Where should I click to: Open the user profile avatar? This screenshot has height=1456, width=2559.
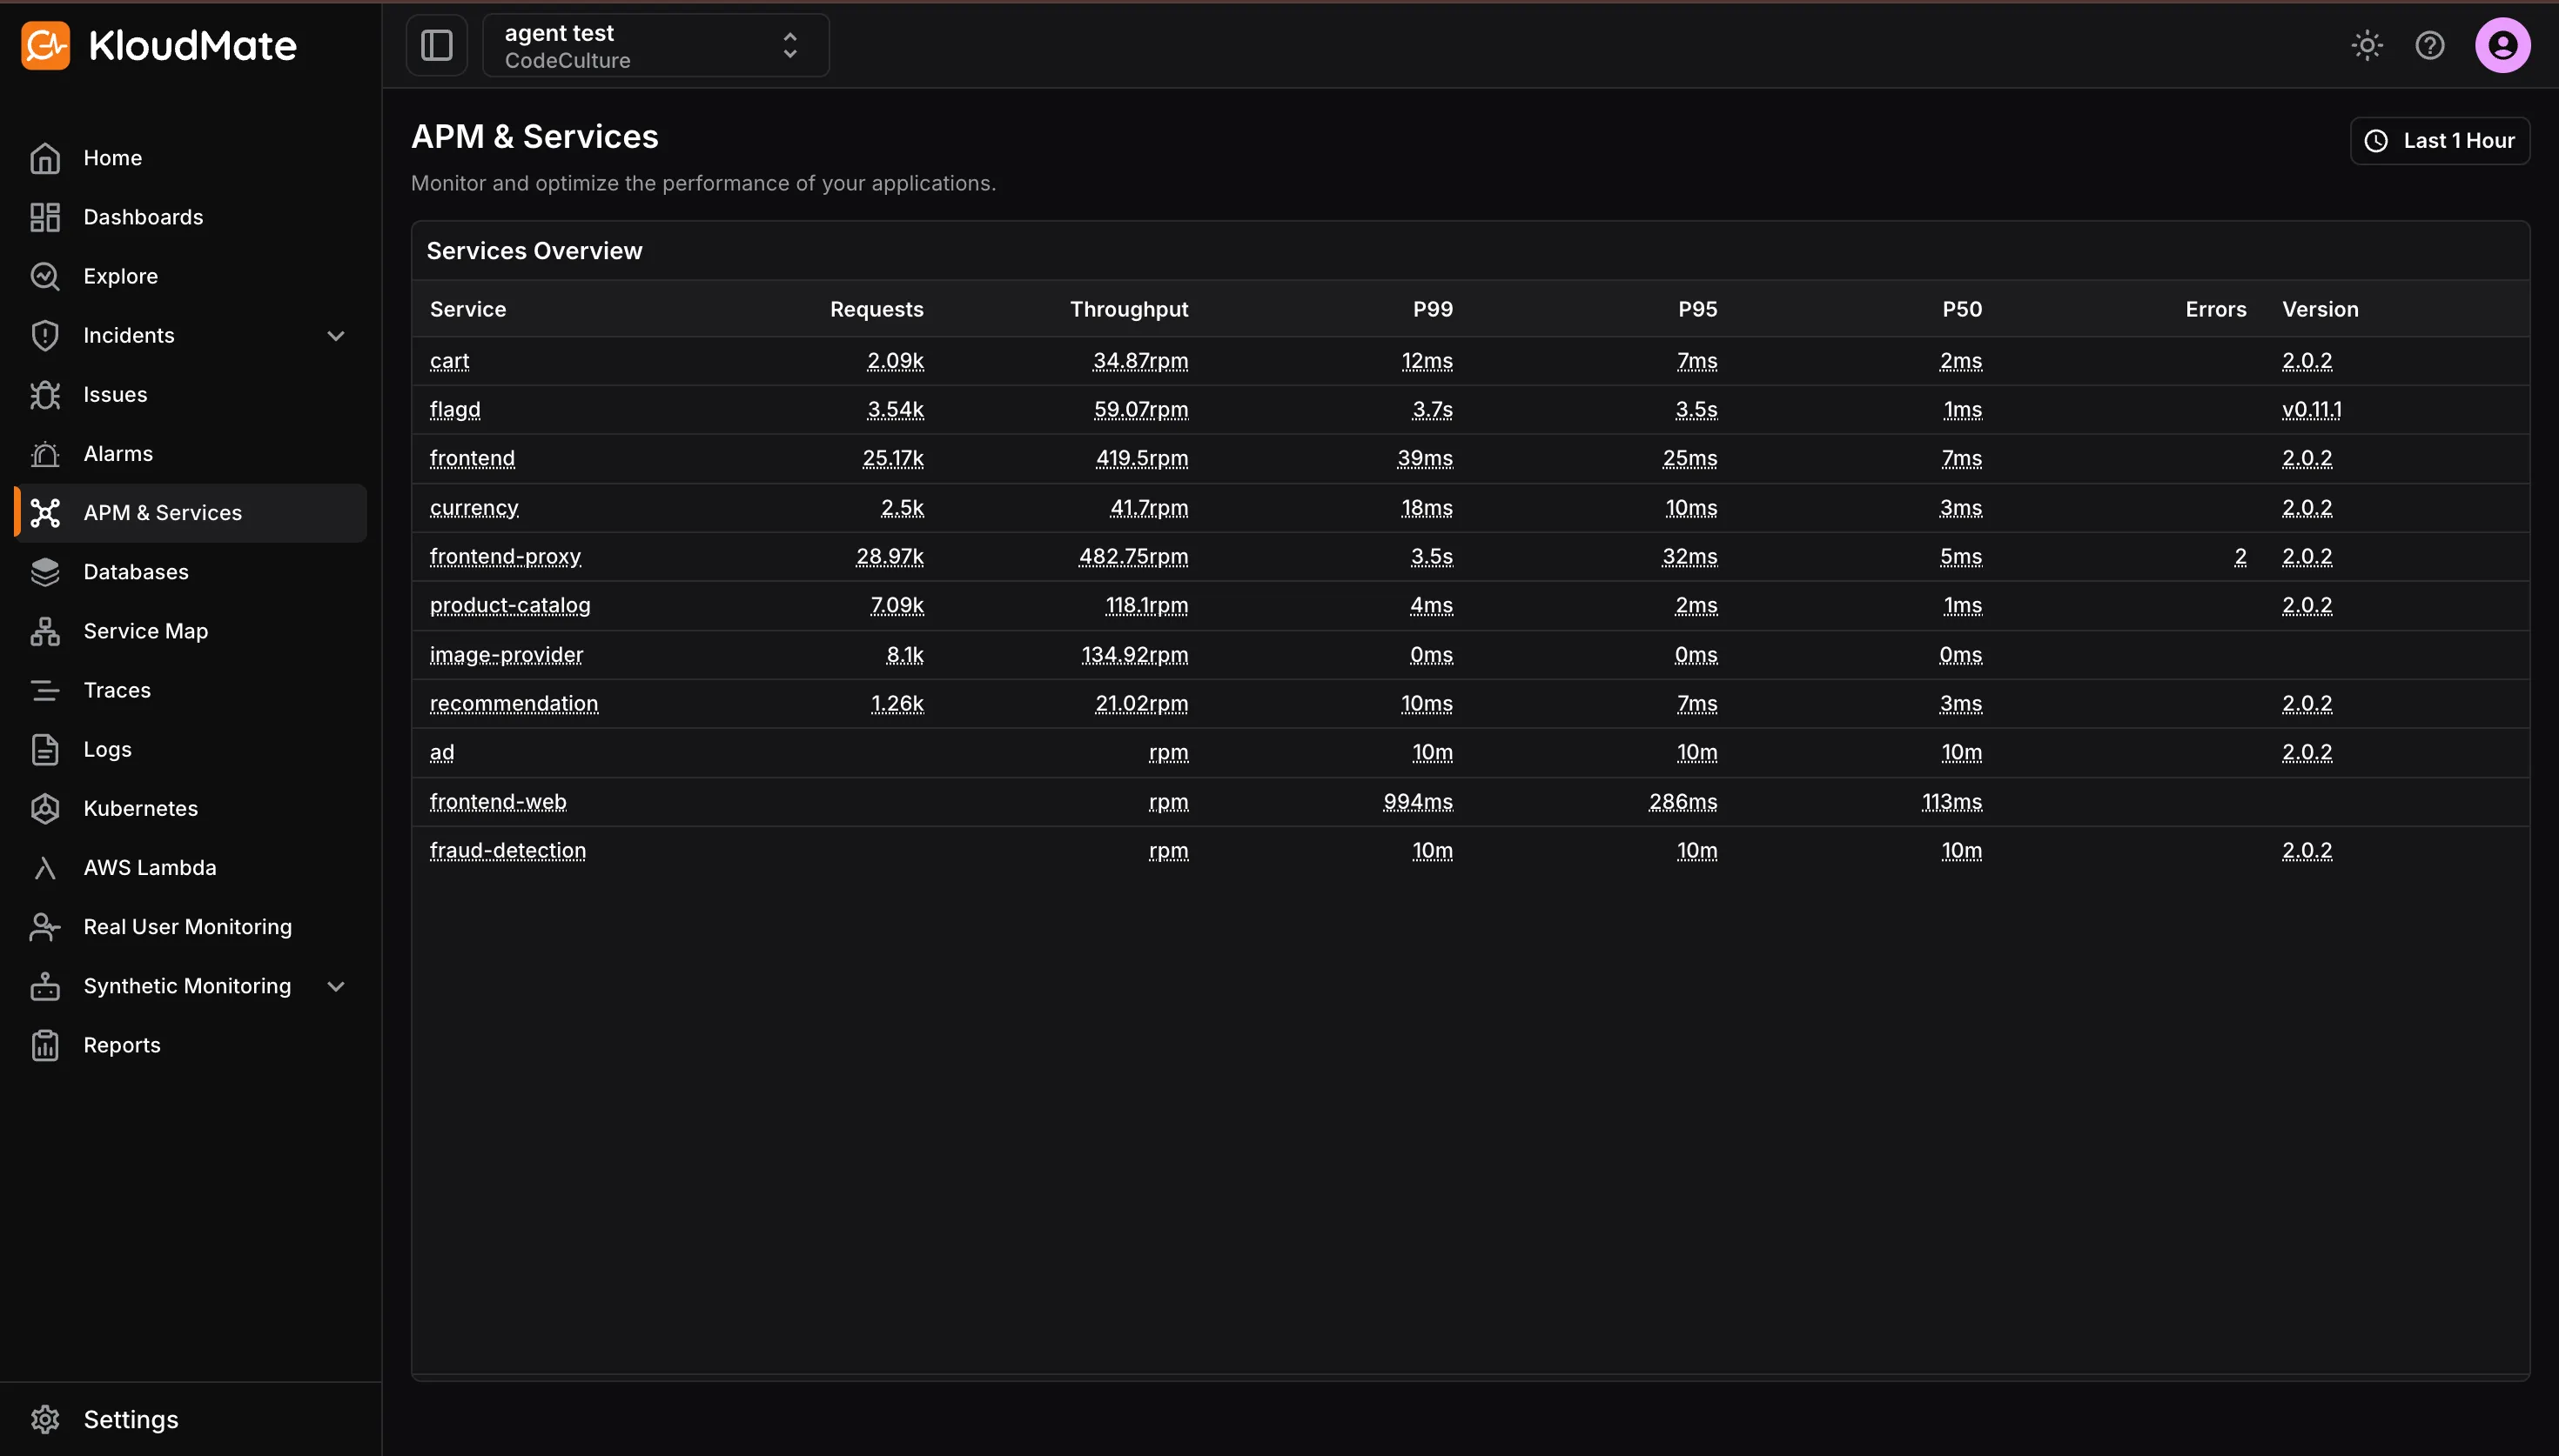[x=2502, y=45]
